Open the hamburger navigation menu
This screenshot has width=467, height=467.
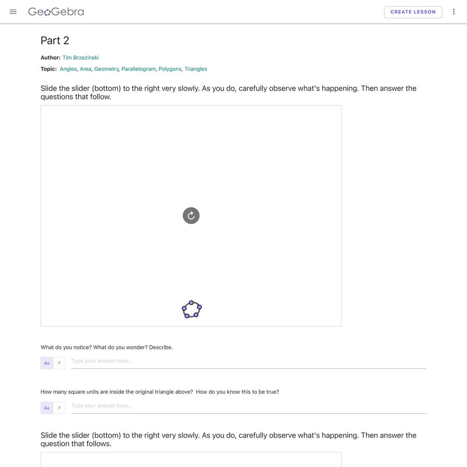click(13, 12)
